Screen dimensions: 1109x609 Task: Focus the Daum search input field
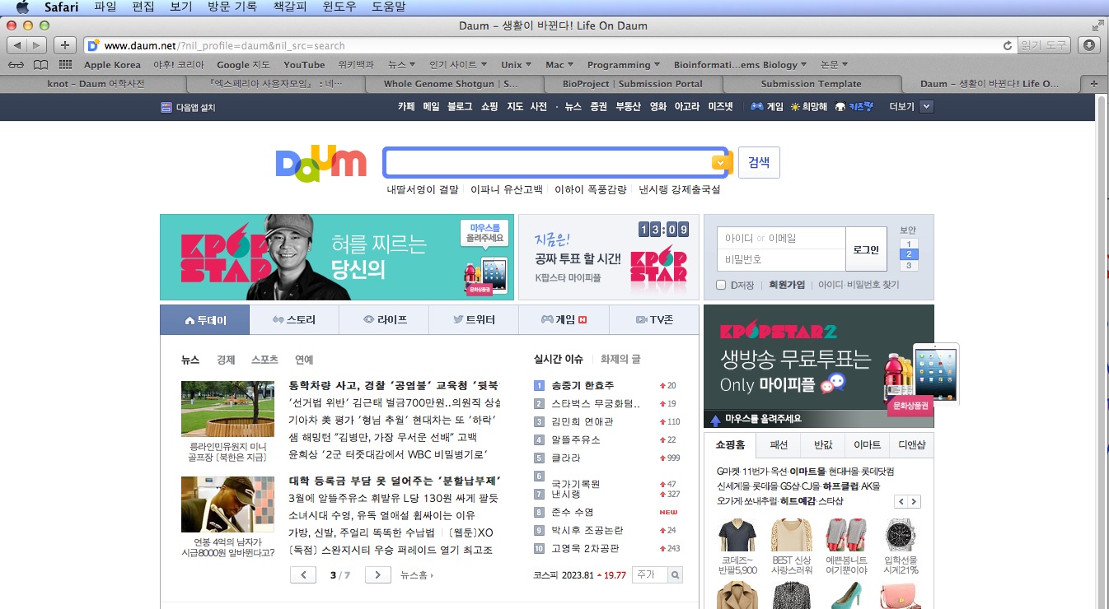549,162
